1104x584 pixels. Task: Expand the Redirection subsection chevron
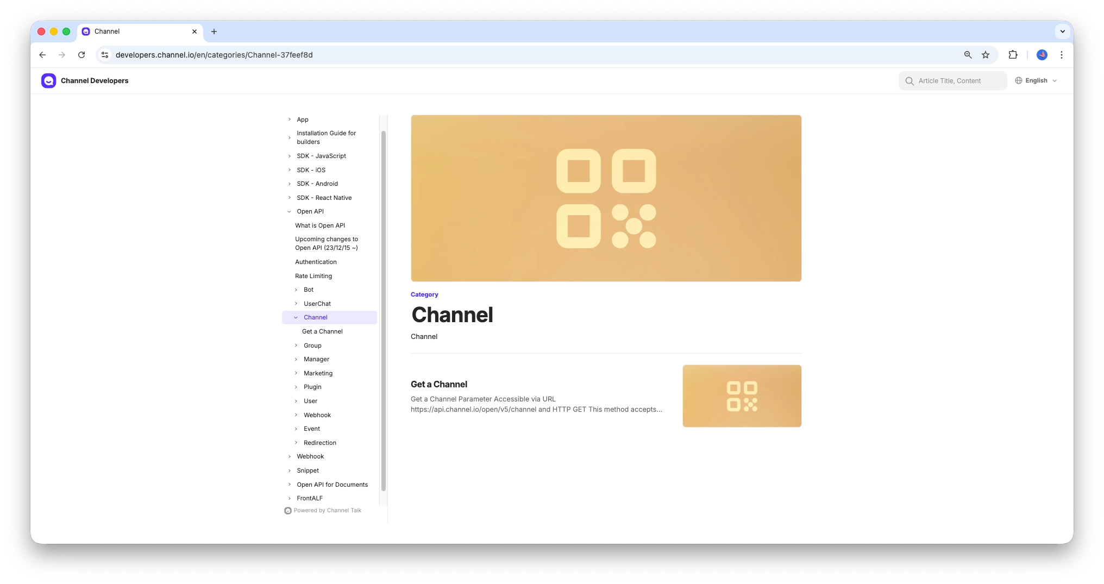click(296, 443)
